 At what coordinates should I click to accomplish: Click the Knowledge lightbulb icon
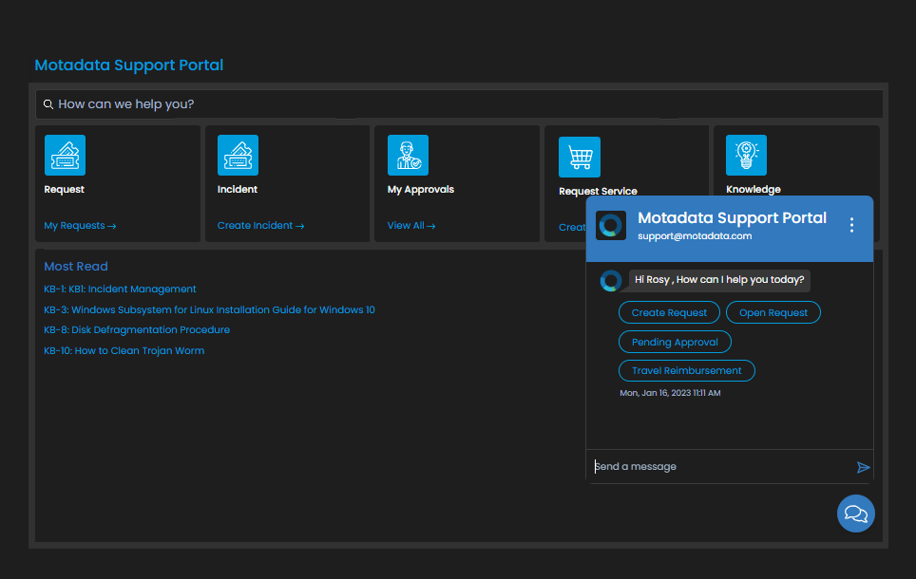[746, 156]
